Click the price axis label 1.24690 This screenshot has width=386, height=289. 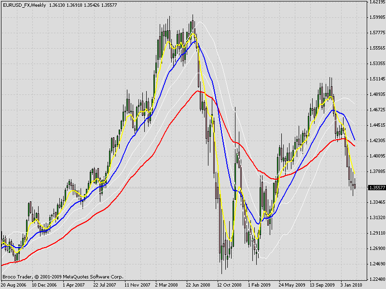[x=377, y=264]
